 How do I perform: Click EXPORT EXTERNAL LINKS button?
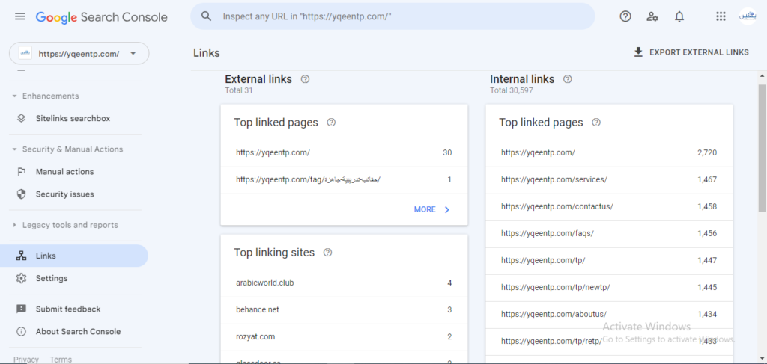[691, 52]
